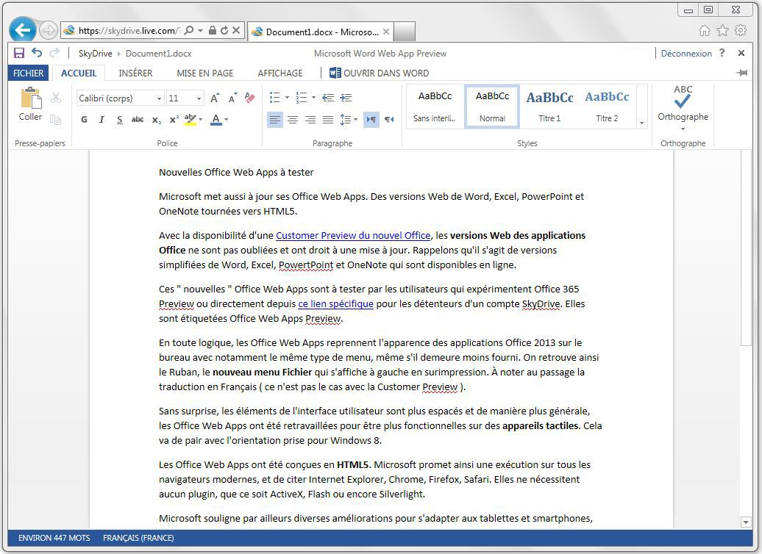
Task: Toggle right-to-left text direction
Action: [389, 120]
